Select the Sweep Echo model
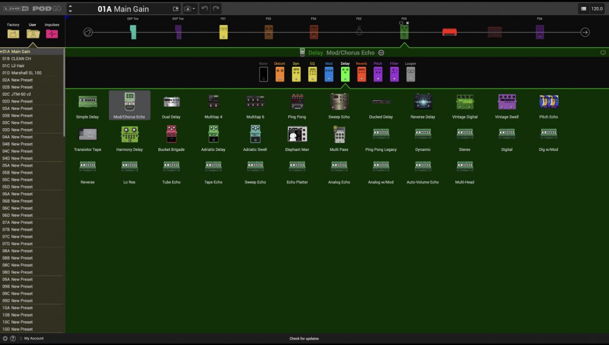This screenshot has height=345, width=609. [339, 106]
